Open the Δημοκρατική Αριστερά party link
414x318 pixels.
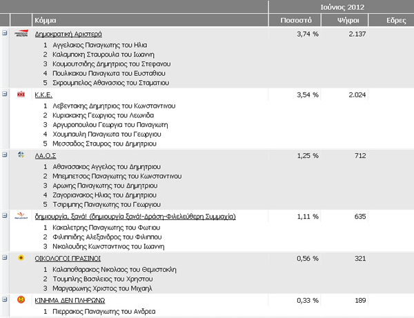(68, 34)
